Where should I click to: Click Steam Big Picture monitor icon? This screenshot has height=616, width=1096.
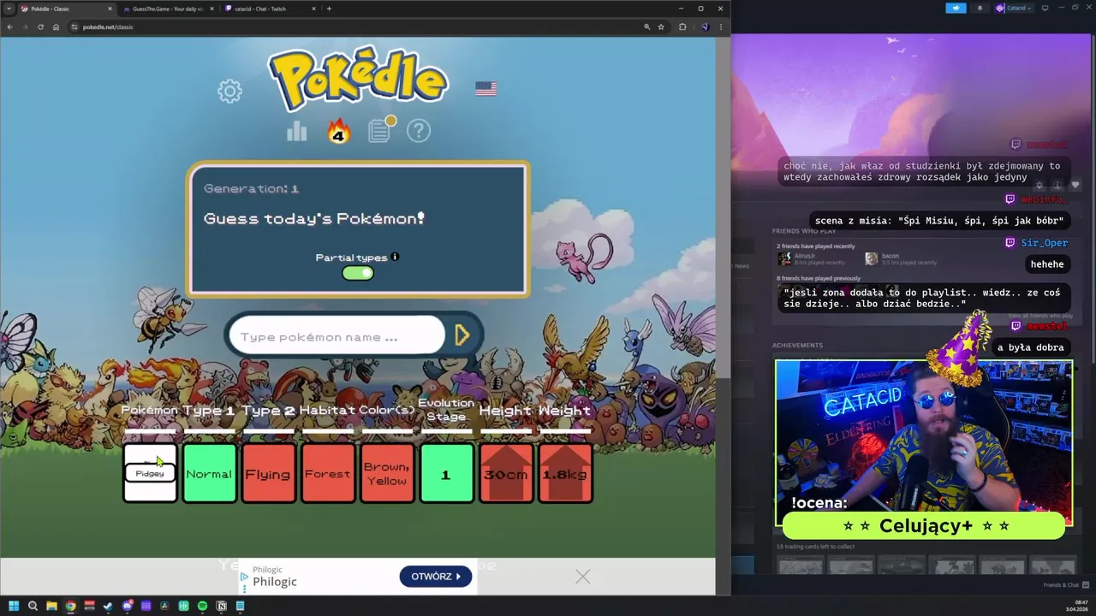tap(1045, 8)
